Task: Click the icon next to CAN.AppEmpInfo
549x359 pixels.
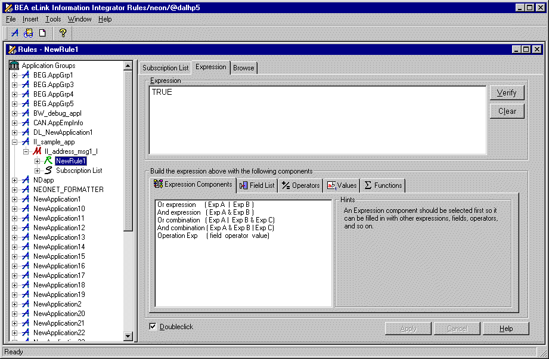Action: click(25, 123)
